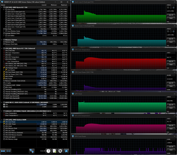
Task: Click Auto Fit in CPU Core Temperature graph
Action: tap(171, 61)
